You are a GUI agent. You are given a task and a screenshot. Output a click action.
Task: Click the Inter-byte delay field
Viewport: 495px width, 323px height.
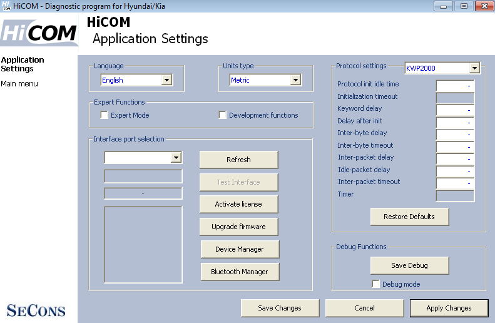[455, 135]
